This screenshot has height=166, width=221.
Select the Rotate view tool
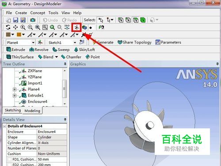[8, 27]
